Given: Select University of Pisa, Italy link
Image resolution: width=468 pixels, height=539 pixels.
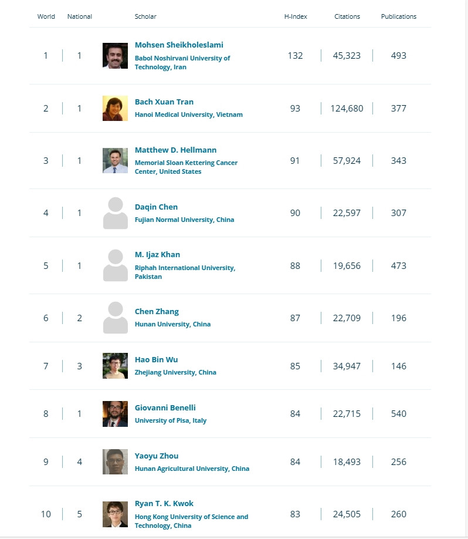Looking at the screenshot, I should (x=171, y=420).
